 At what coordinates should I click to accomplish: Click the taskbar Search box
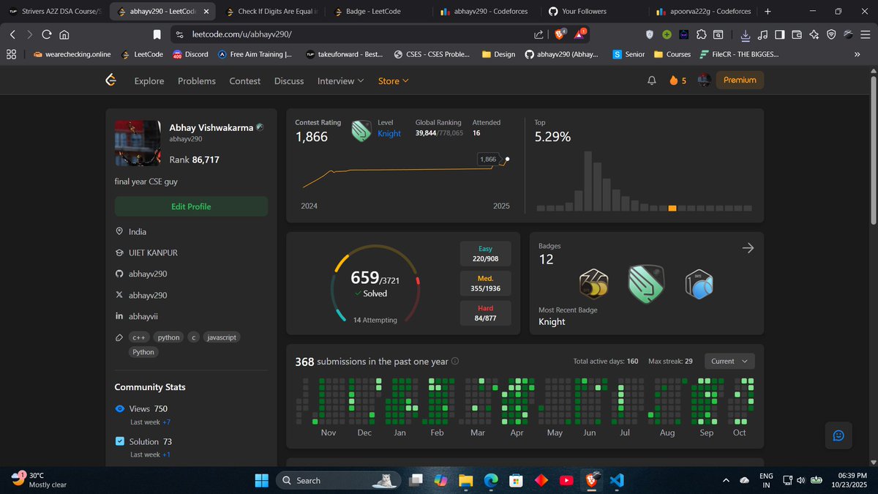(340, 480)
